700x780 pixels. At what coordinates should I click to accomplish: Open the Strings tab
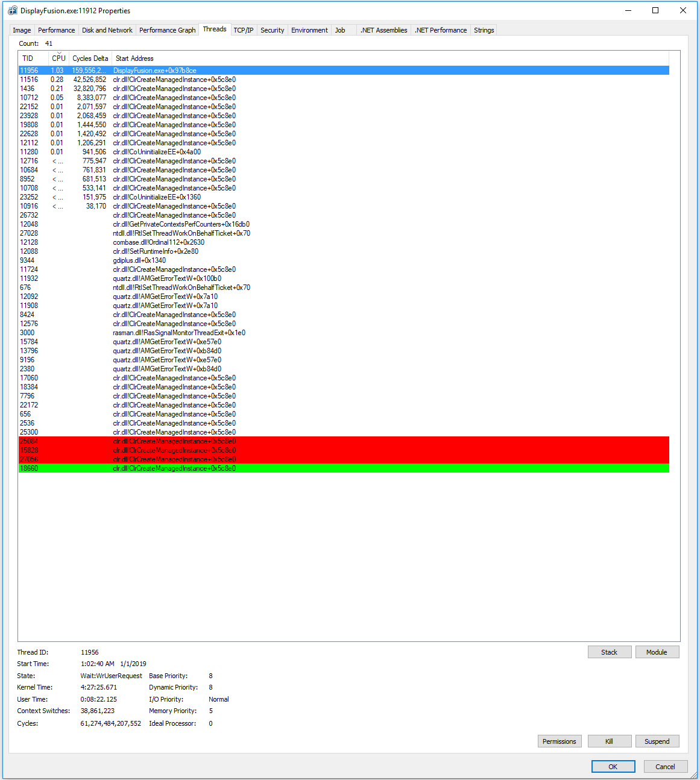[484, 30]
